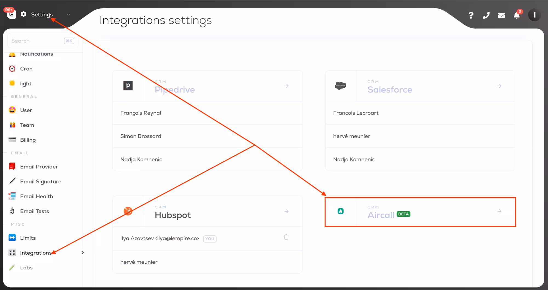
Task: Click the user avatar in the top right
Action: click(x=534, y=15)
